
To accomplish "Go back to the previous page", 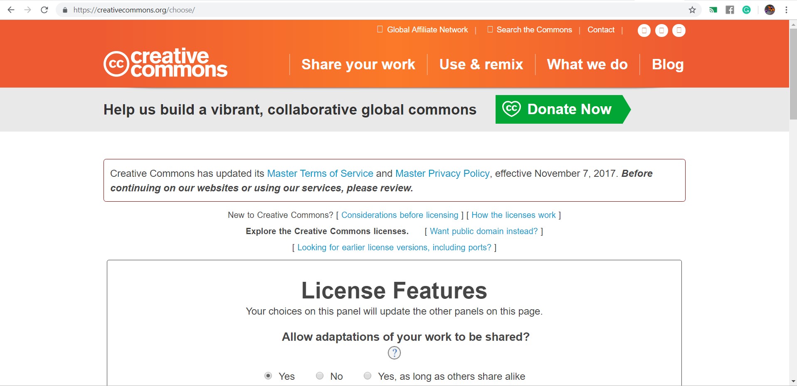I will point(11,10).
